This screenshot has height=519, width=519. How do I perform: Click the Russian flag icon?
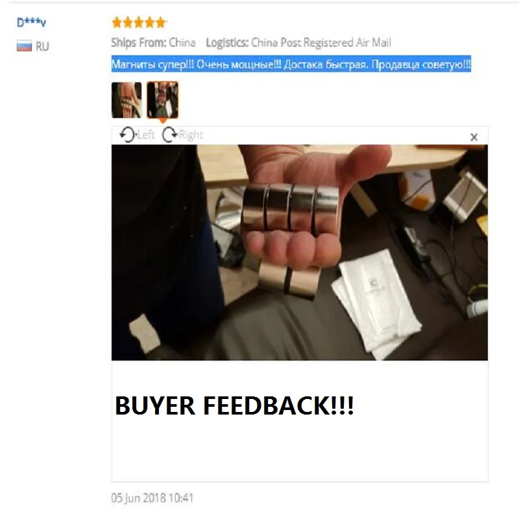(24, 46)
